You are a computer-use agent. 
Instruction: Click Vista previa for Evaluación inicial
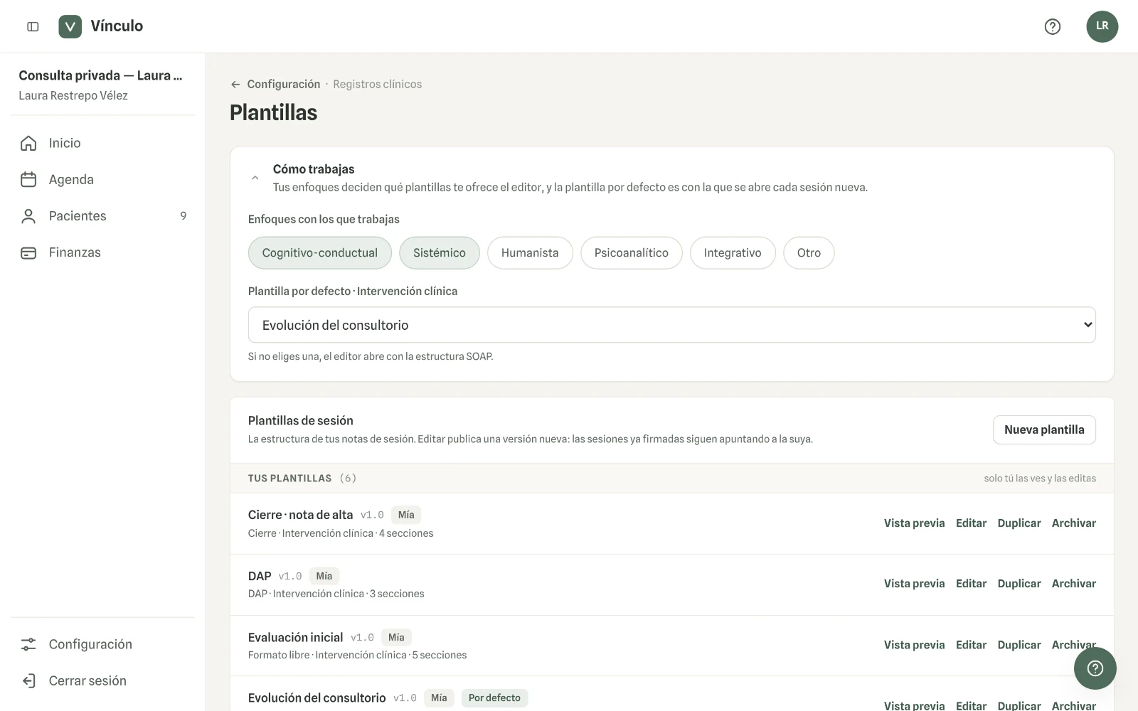[x=914, y=645]
